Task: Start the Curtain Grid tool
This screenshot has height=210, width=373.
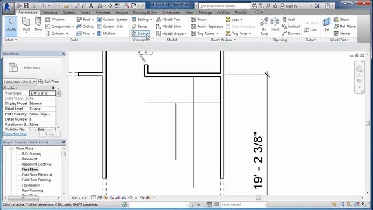Action: pos(110,26)
